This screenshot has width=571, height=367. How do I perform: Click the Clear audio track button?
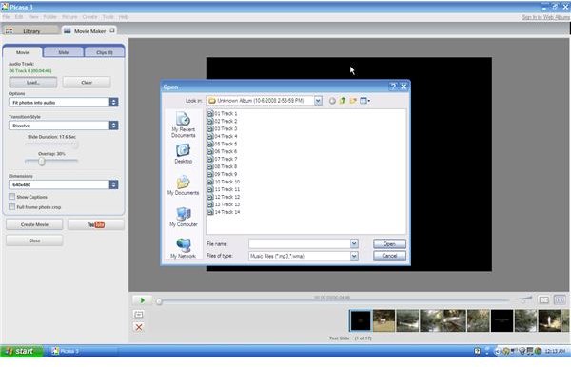pos(87,83)
